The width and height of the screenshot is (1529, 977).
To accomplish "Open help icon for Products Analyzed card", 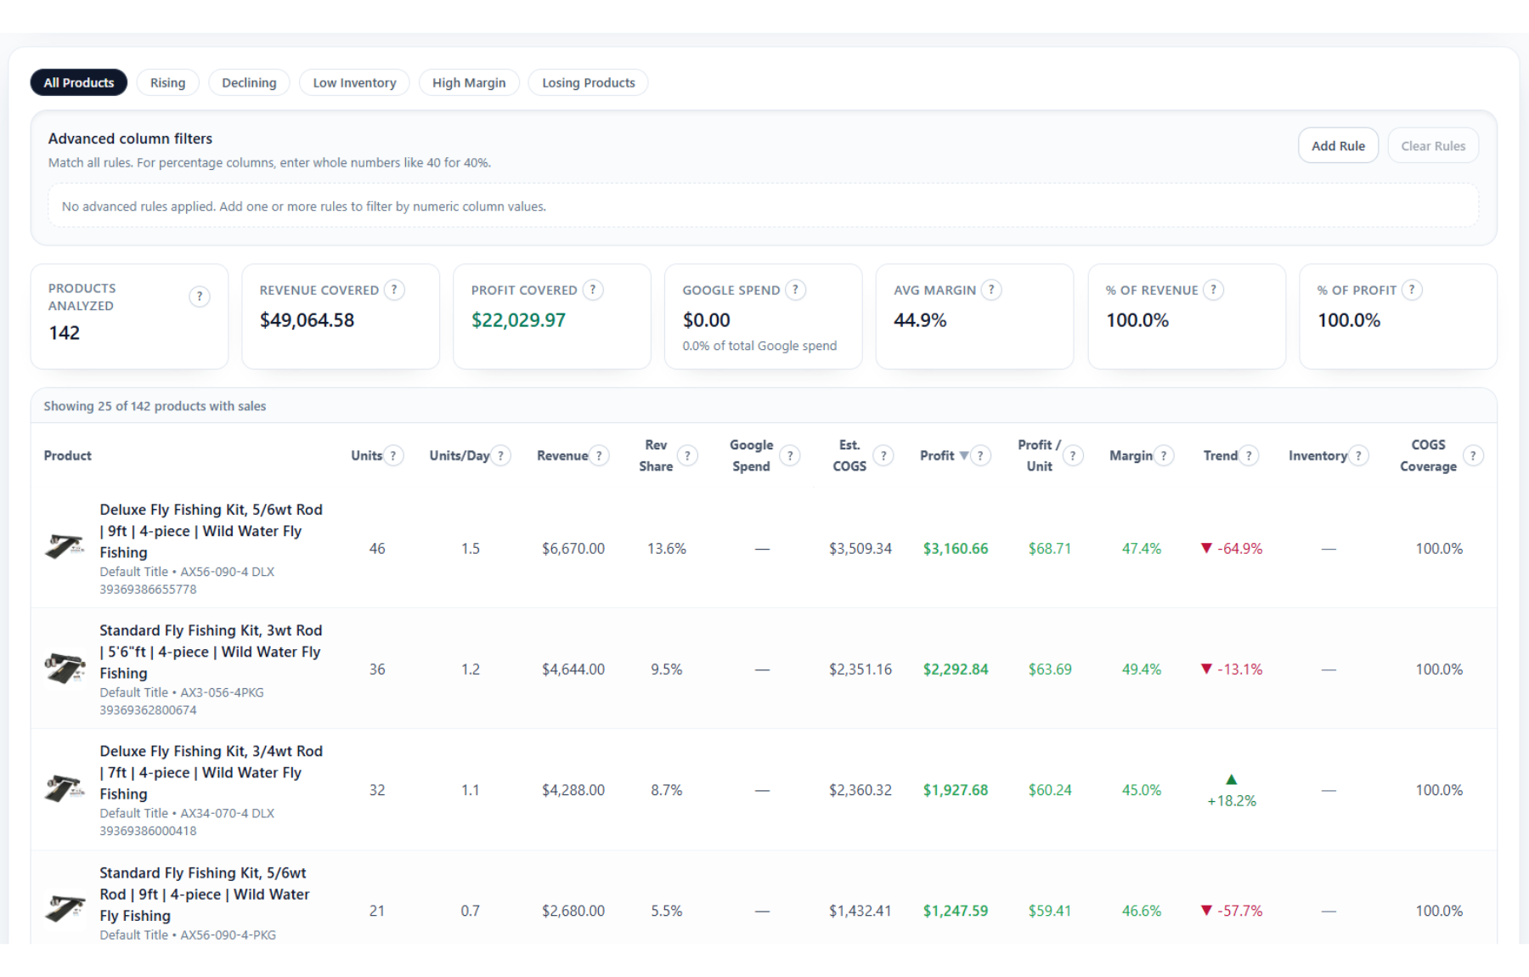I will click(x=200, y=296).
